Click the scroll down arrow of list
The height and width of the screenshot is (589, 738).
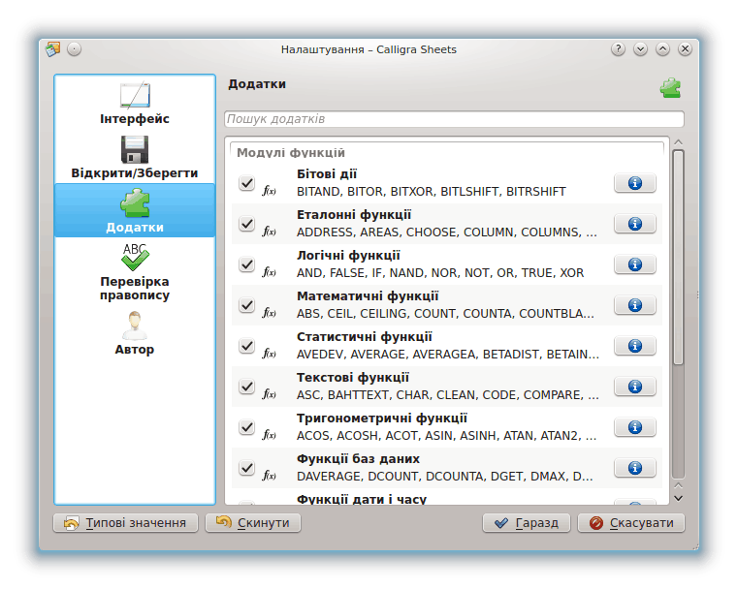point(678,497)
